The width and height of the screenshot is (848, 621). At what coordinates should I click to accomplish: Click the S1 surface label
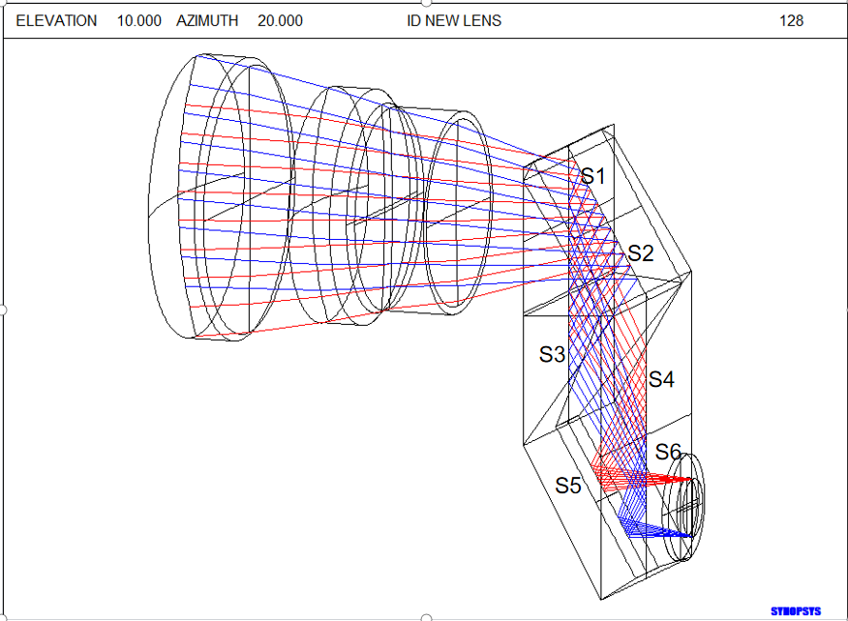(x=592, y=176)
